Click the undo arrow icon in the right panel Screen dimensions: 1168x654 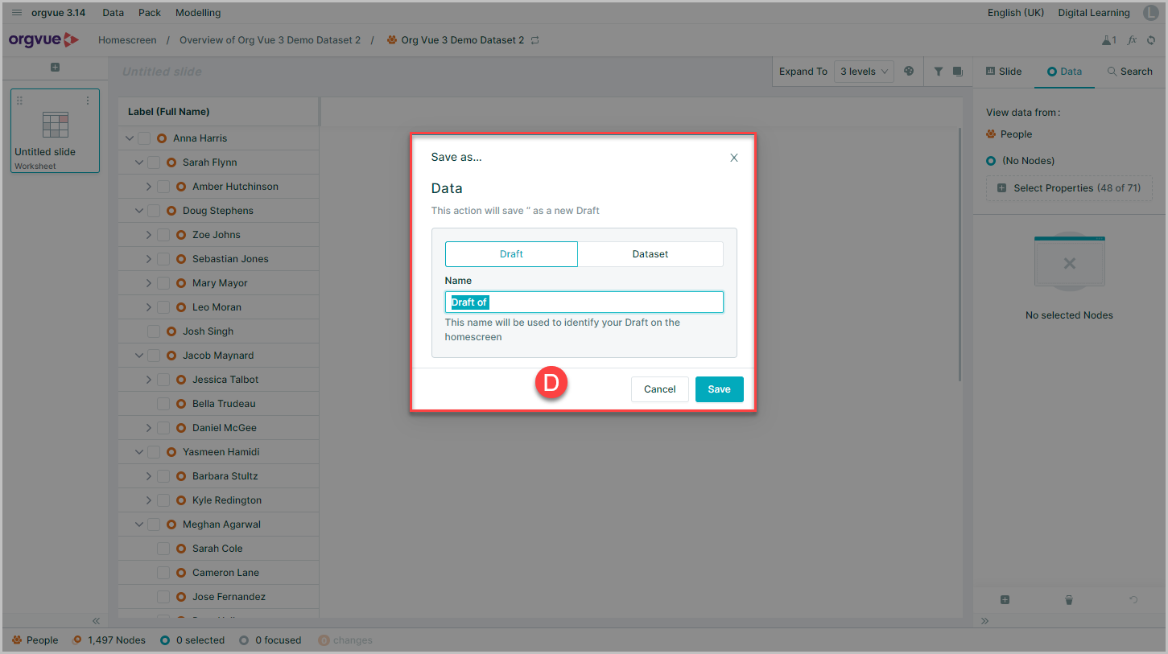pos(1133,600)
